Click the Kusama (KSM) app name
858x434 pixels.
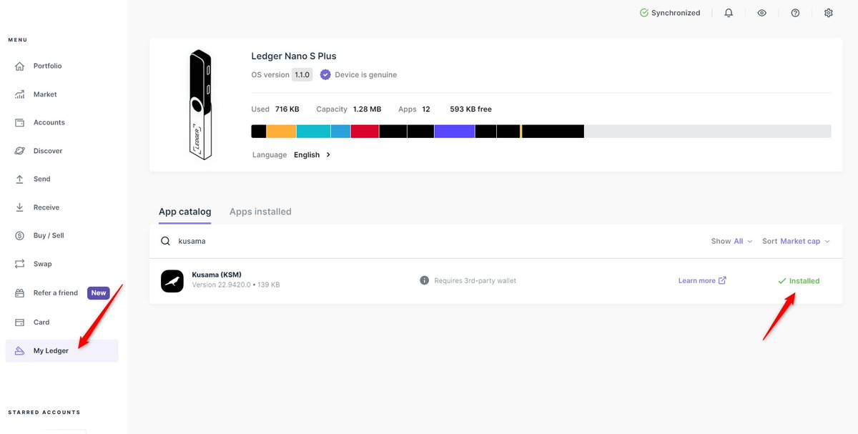pyautogui.click(x=217, y=275)
